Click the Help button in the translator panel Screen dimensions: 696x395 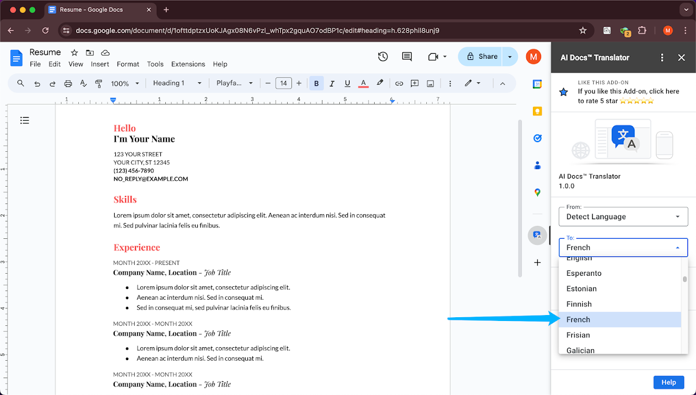tap(668, 382)
